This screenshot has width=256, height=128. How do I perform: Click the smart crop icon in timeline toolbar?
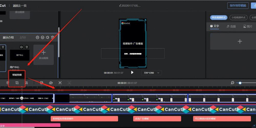(17, 83)
